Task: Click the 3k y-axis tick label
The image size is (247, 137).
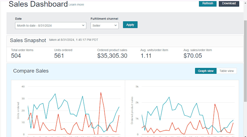Action: [137, 86]
